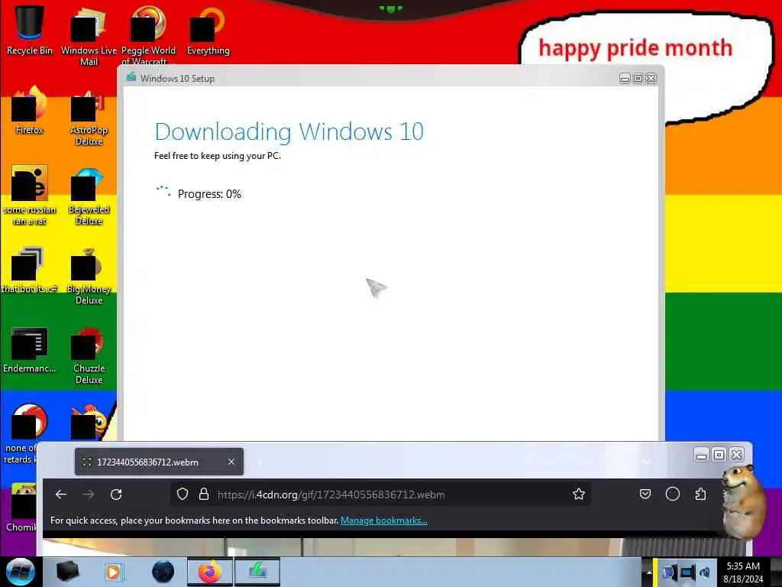This screenshot has height=587, width=782.
Task: Click 'Feel free to keep using your PC.'
Action: pos(218,156)
